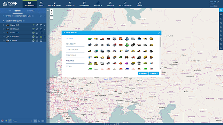Viewport: 223px width, 125px height.
Task: Click satellite icon for К 800 МК
Action: point(33,41)
